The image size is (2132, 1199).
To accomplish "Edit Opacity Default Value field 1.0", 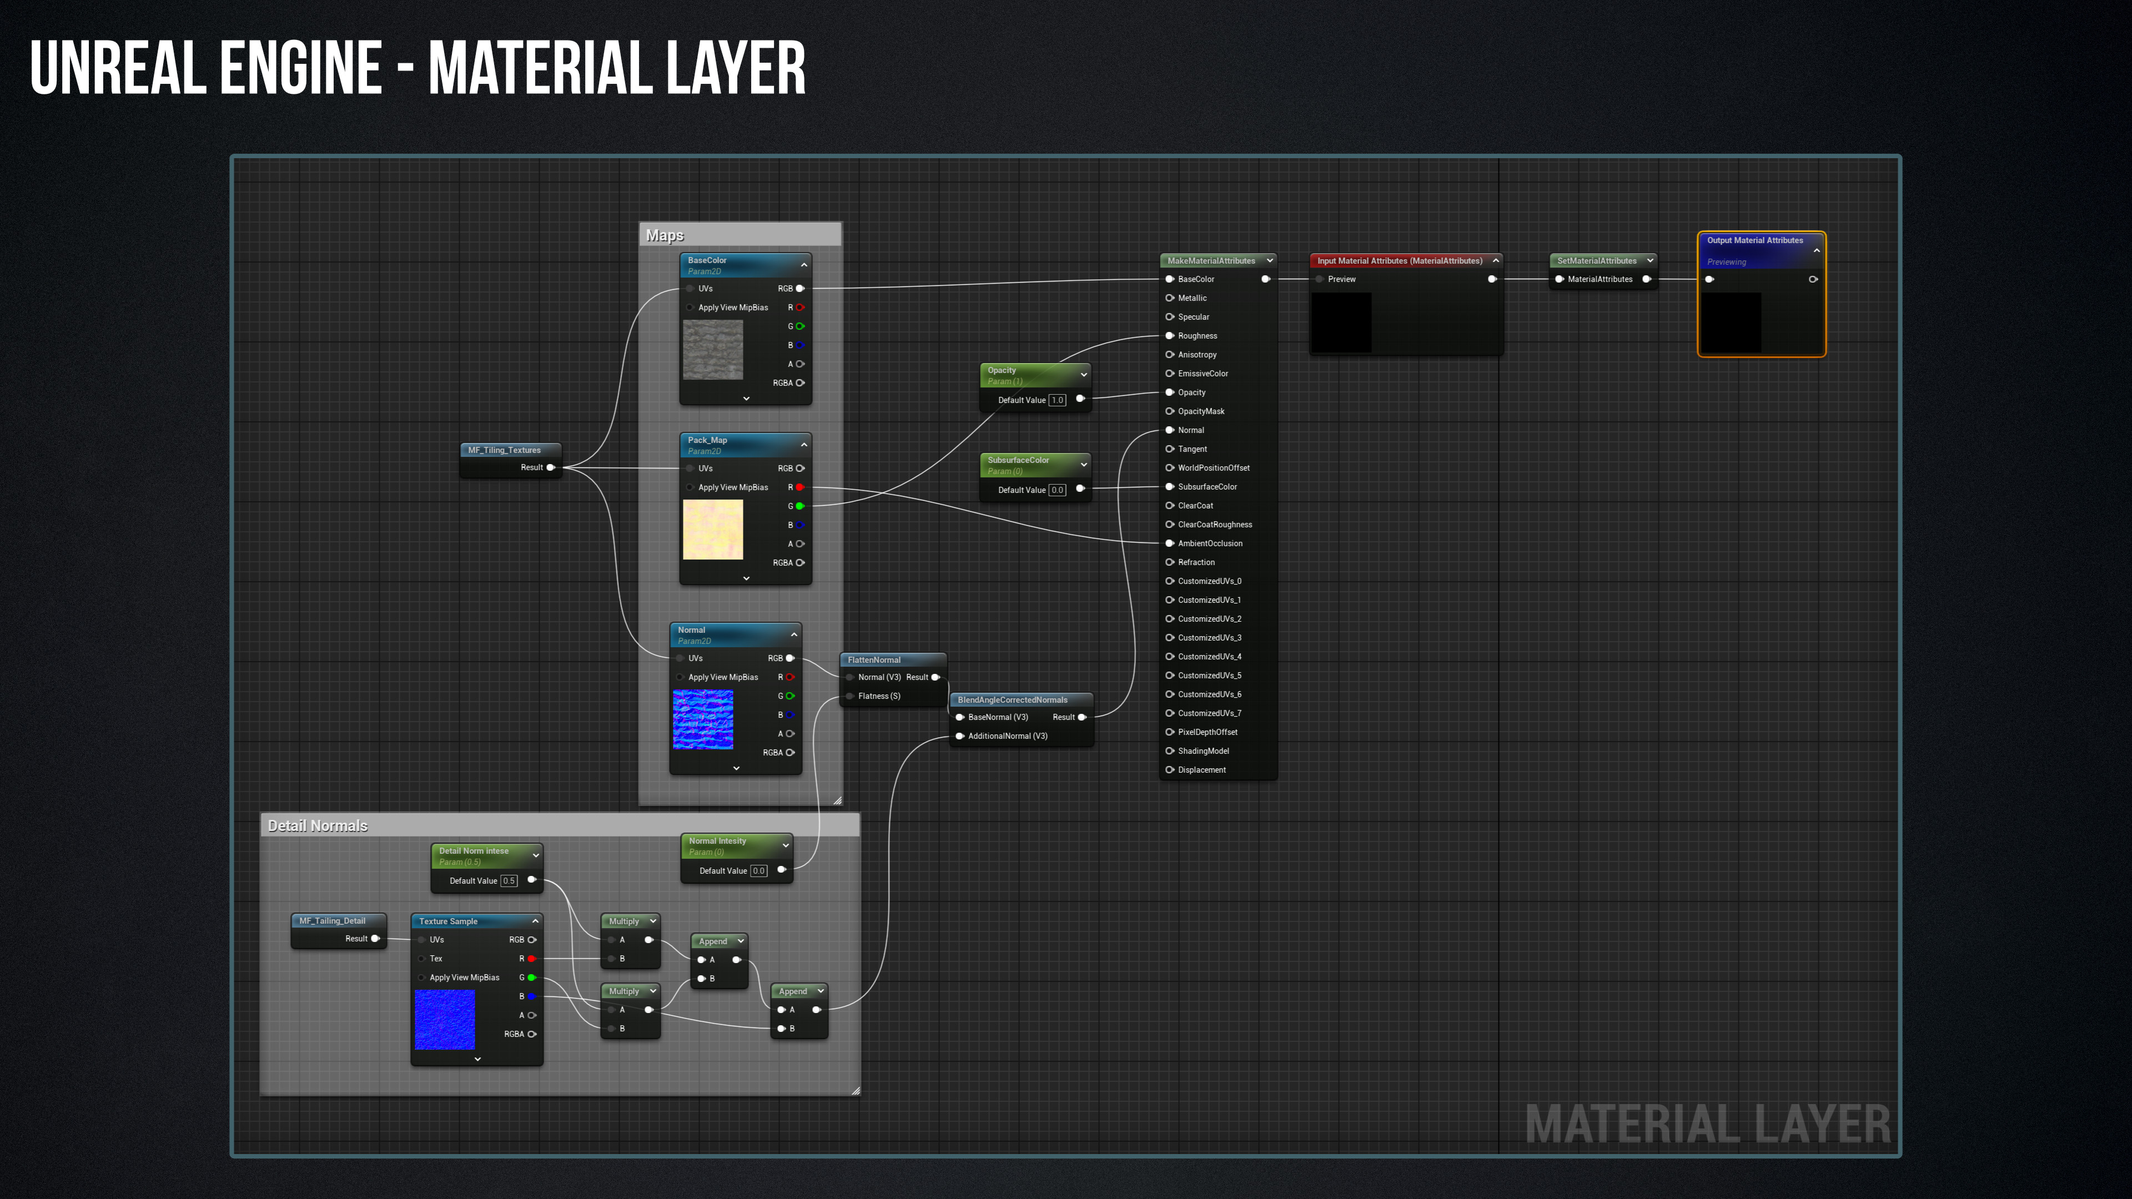I will [x=1057, y=400].
